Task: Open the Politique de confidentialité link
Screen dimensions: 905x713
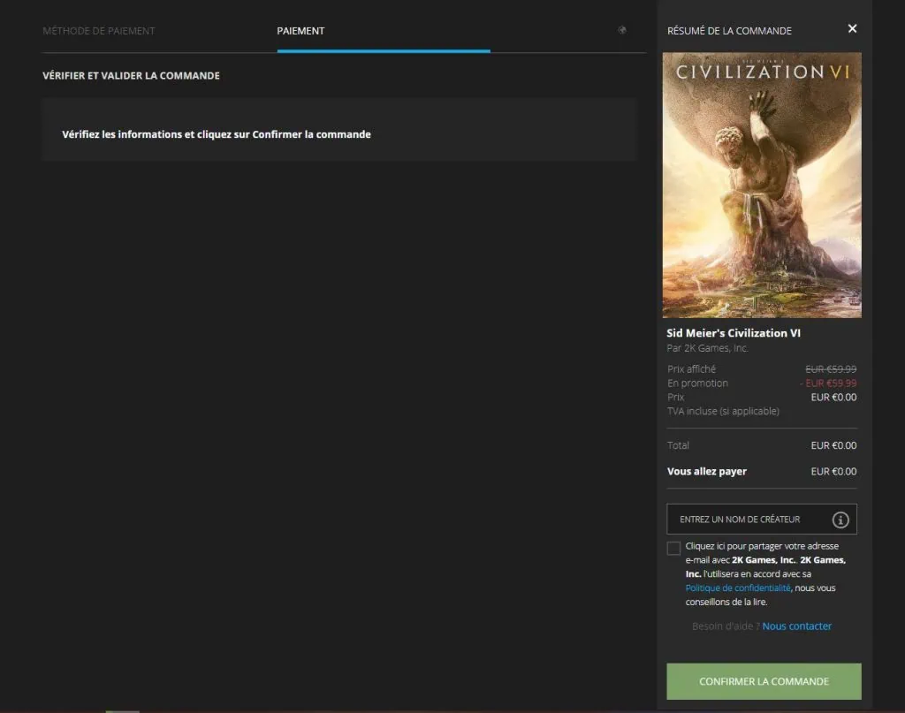Action: tap(738, 588)
